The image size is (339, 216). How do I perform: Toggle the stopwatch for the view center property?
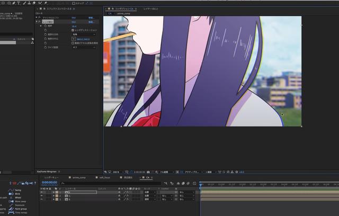(x=46, y=39)
